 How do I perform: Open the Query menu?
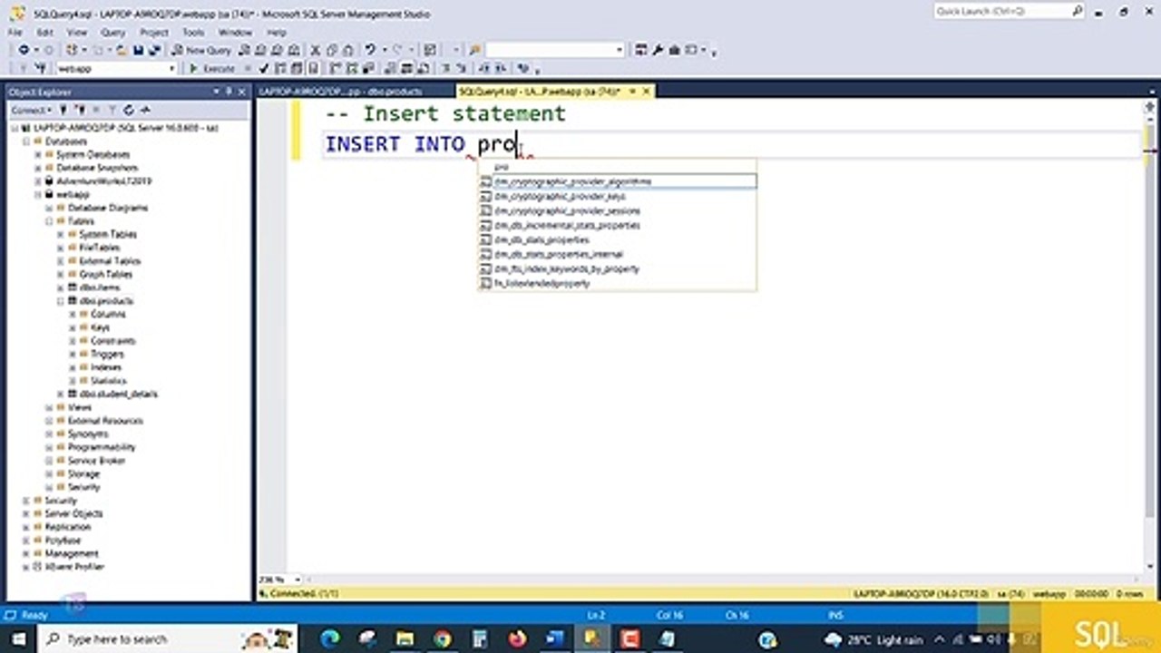pos(113,32)
